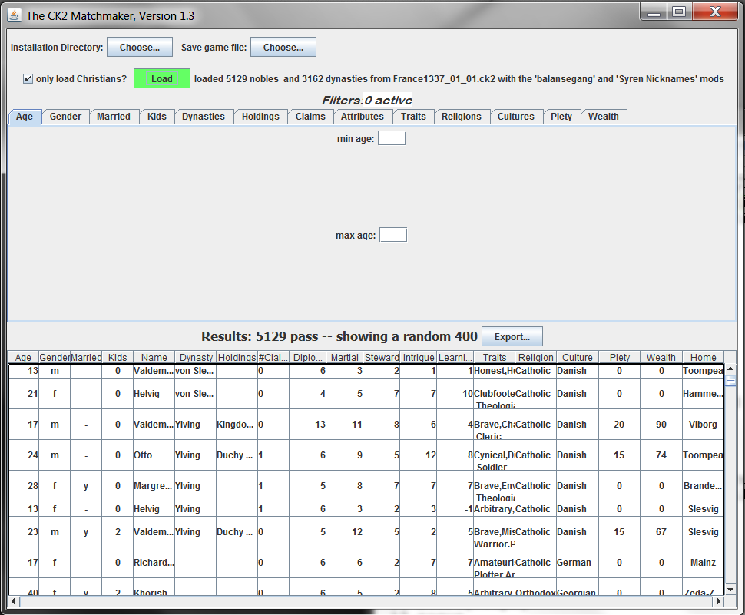Click the horizontal scrollbar right arrow
The height and width of the screenshot is (615, 745).
719,601
